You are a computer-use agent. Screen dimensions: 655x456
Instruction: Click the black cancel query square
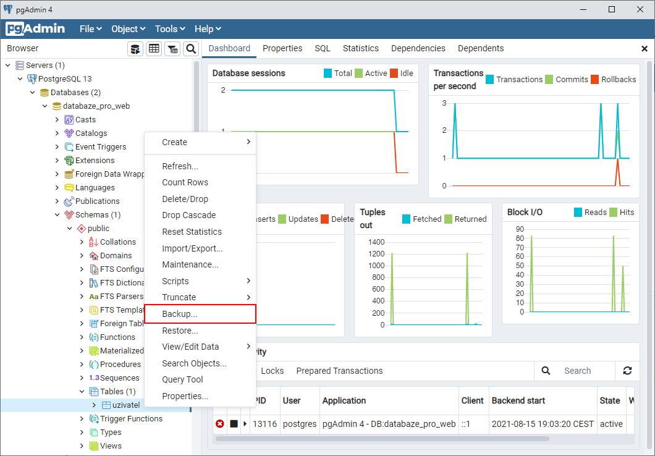pos(234,424)
